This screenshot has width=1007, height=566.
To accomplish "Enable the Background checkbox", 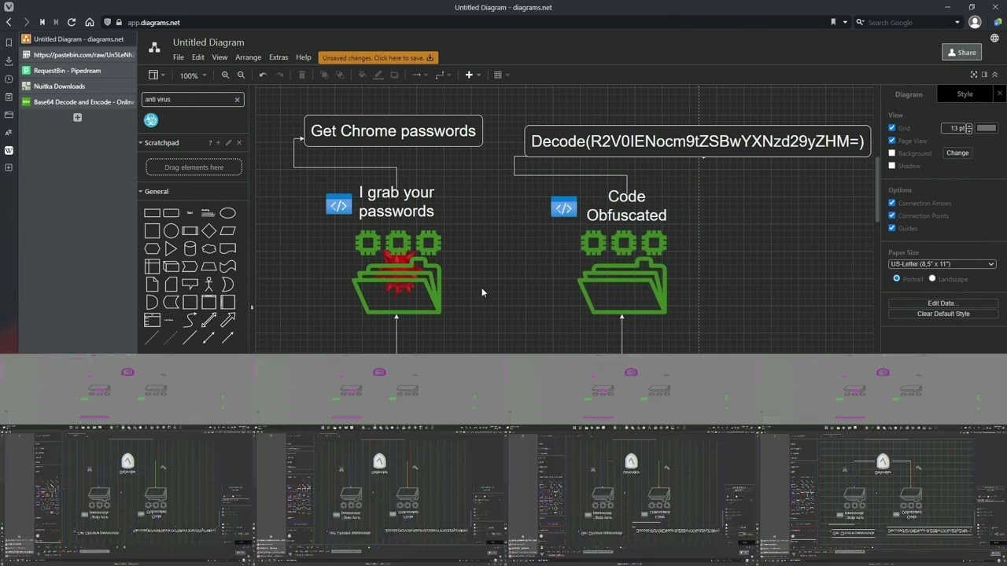I will tap(892, 153).
